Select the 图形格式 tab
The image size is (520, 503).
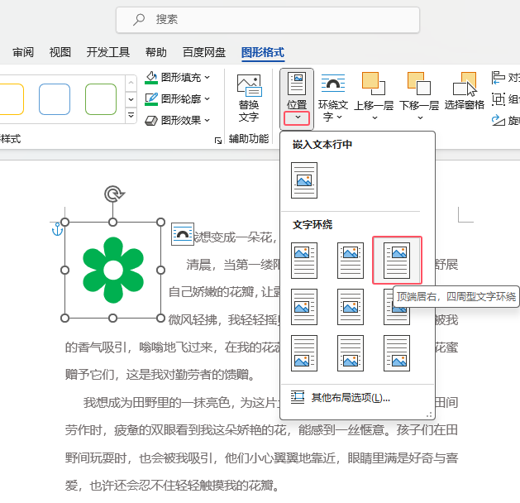point(263,52)
